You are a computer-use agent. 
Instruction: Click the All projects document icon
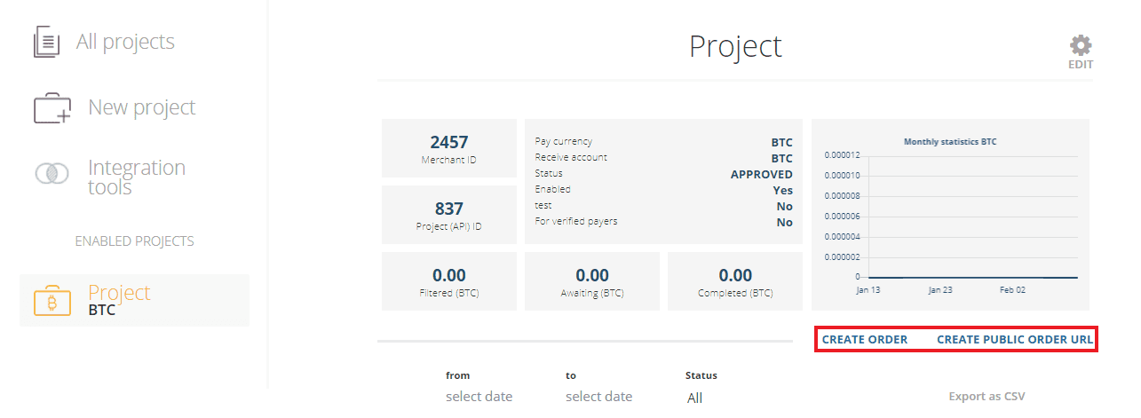tap(46, 42)
